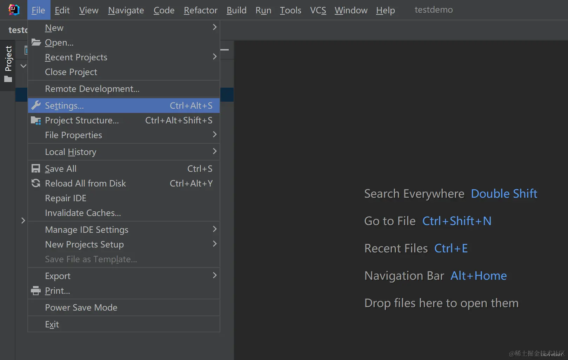Toggle Power Save Mode

124,307
